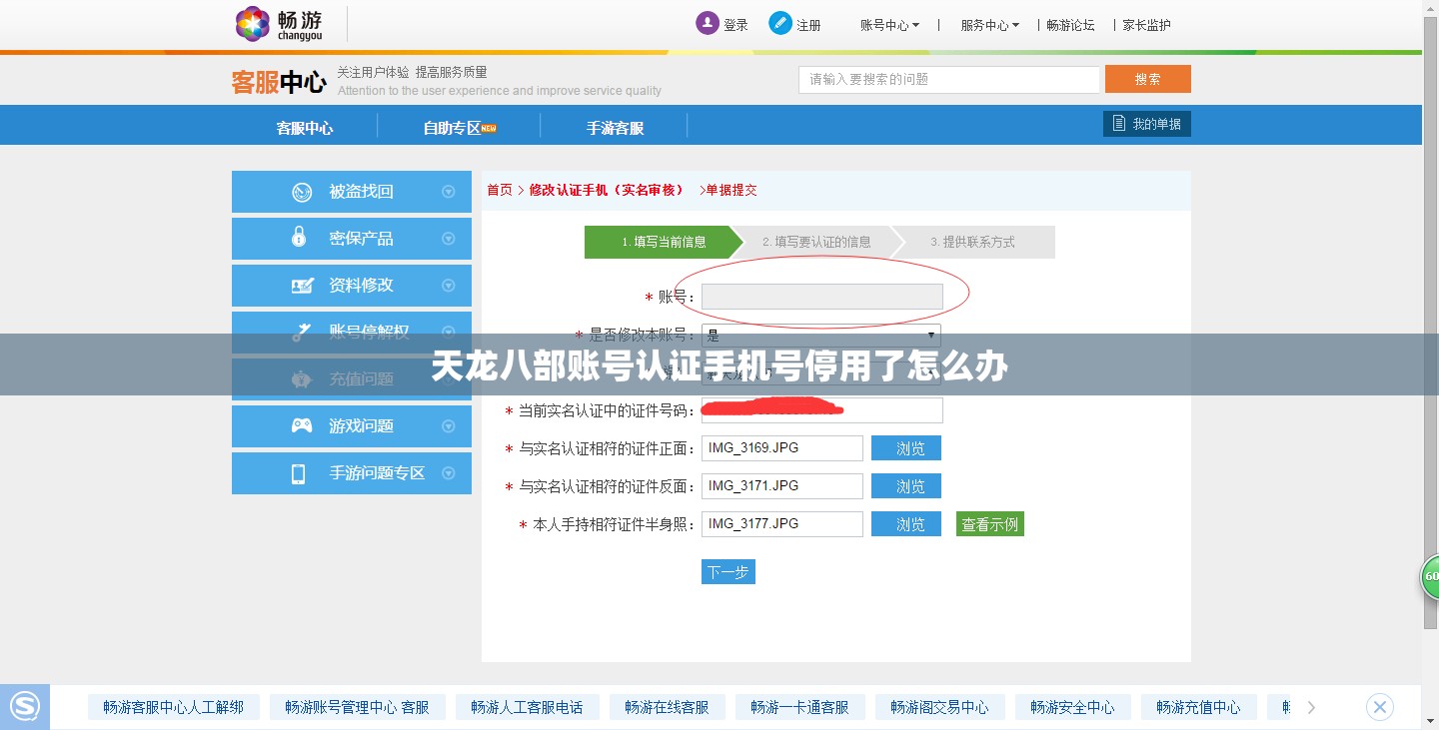Expand the 账号中心 dropdown menu

tap(889, 24)
